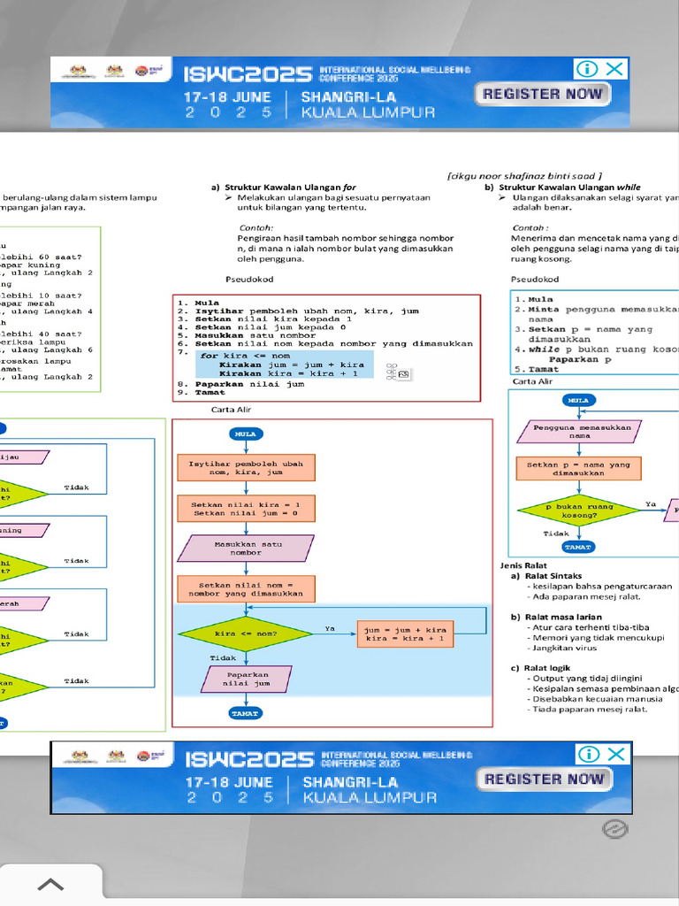Viewport: 679px width, 906px height.
Task: Click heading 'Struktur Kawalan Ulangan for'
Action: pyautogui.click(x=290, y=188)
